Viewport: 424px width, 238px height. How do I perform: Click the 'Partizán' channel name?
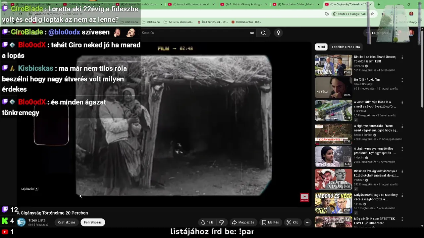(359, 180)
